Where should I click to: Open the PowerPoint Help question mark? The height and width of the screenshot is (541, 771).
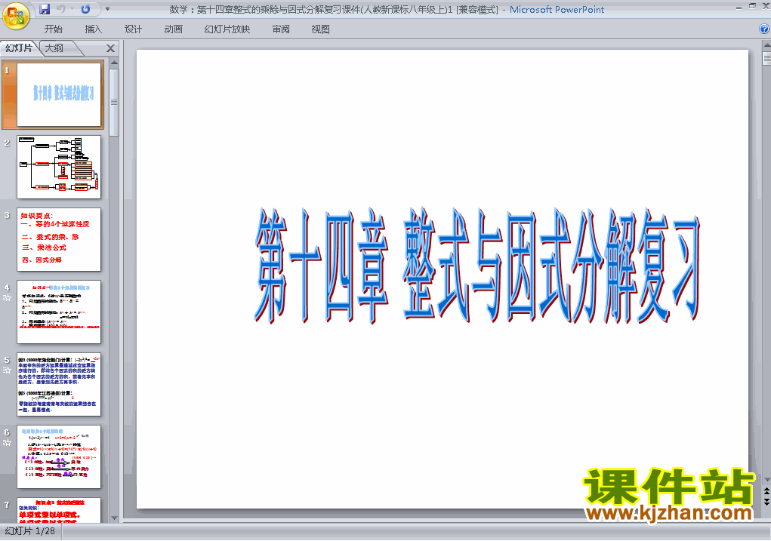coord(764,29)
